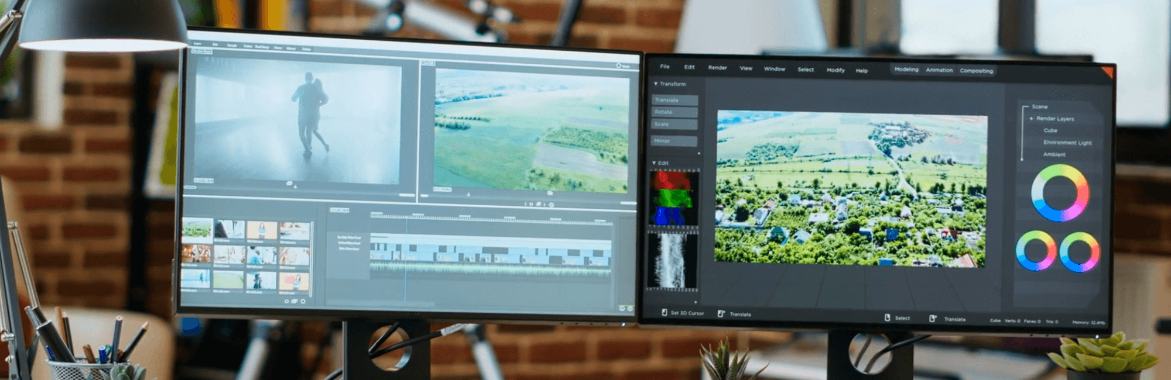Click the white waveform scope thumbnail
Screen dimensions: 1171x380
click(x=672, y=261)
